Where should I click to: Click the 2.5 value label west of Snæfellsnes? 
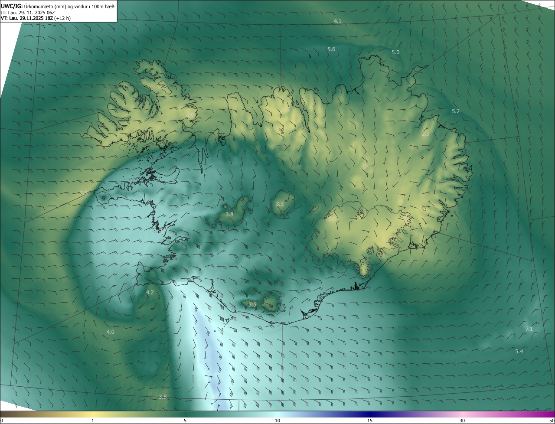coord(84,193)
